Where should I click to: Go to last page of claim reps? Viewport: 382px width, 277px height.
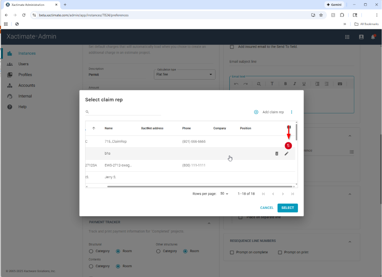[293, 194]
